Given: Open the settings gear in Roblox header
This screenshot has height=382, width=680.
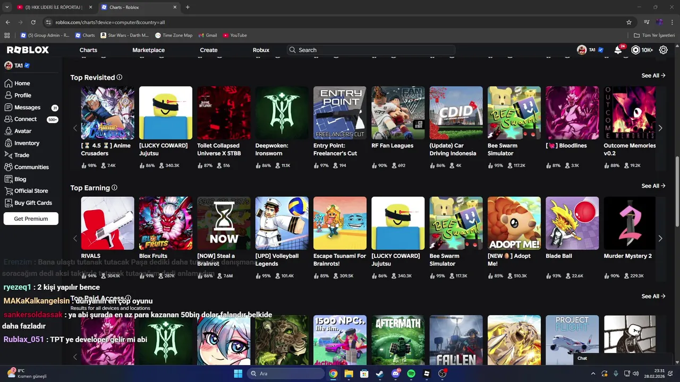Looking at the screenshot, I should 664,50.
